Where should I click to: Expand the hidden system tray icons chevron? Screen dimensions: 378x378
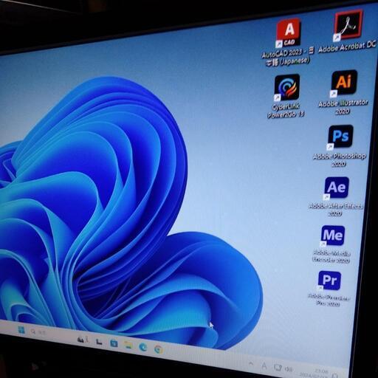coord(251,363)
